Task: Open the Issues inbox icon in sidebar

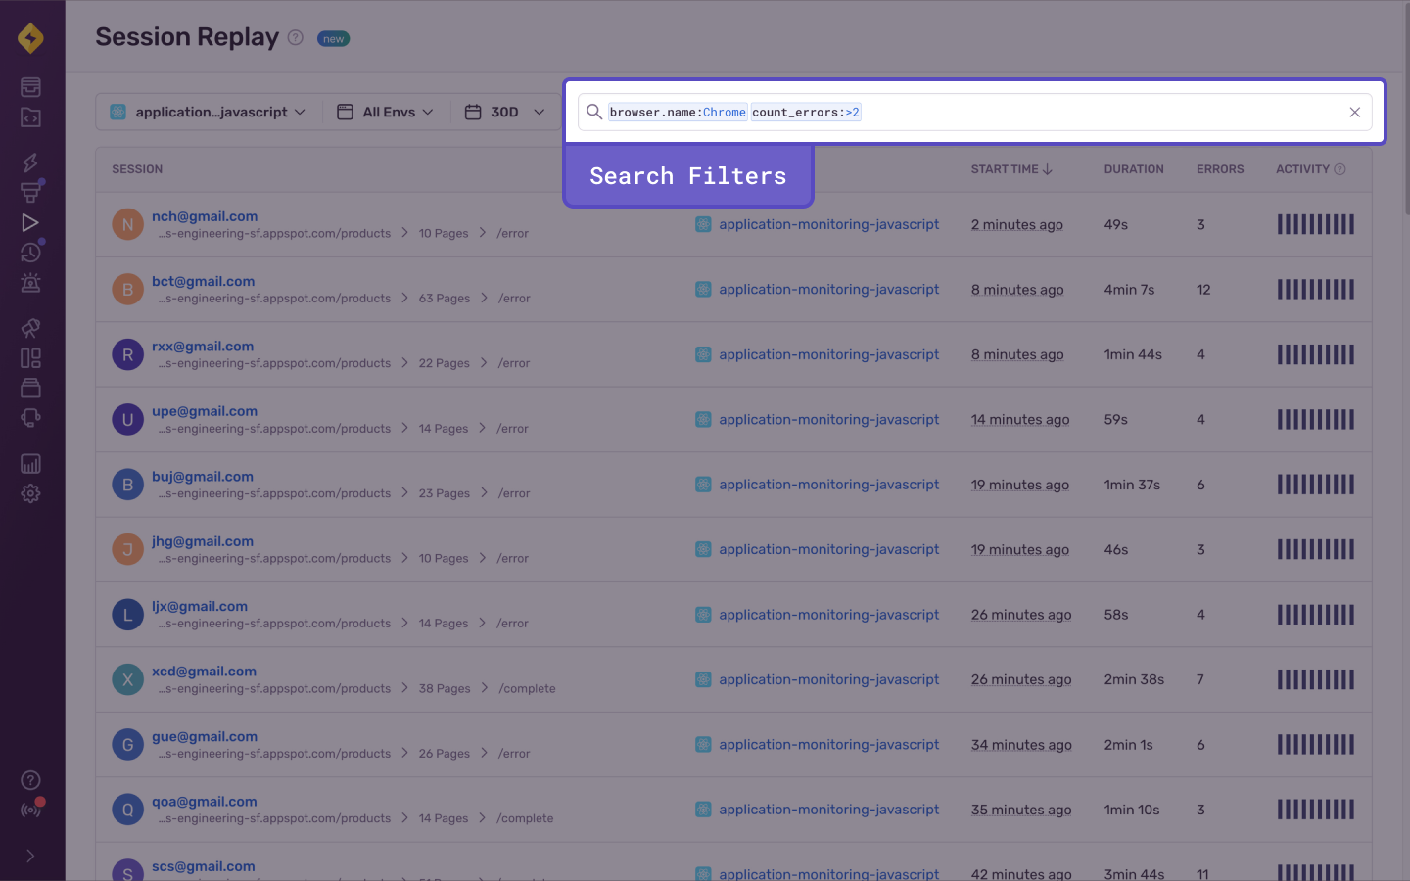Action: tap(30, 87)
